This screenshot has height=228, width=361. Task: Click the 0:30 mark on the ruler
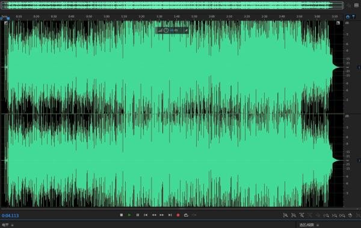(x=54, y=17)
